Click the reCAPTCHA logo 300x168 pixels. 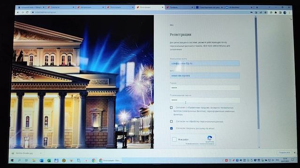coord(210,138)
